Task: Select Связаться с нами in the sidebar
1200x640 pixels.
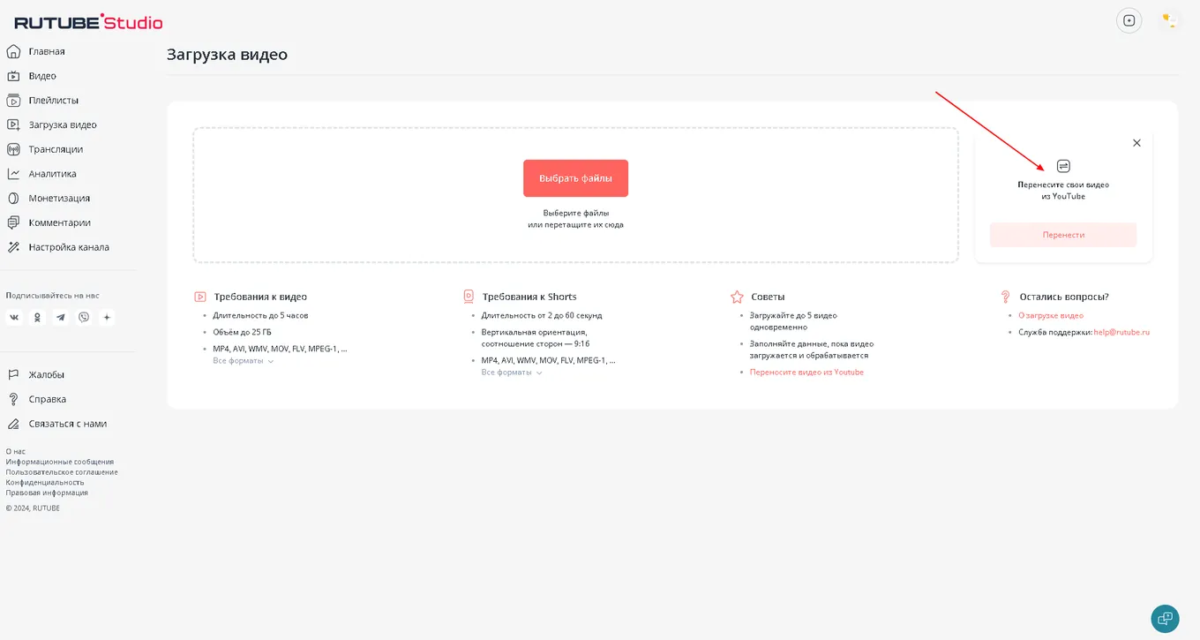Action: [68, 424]
